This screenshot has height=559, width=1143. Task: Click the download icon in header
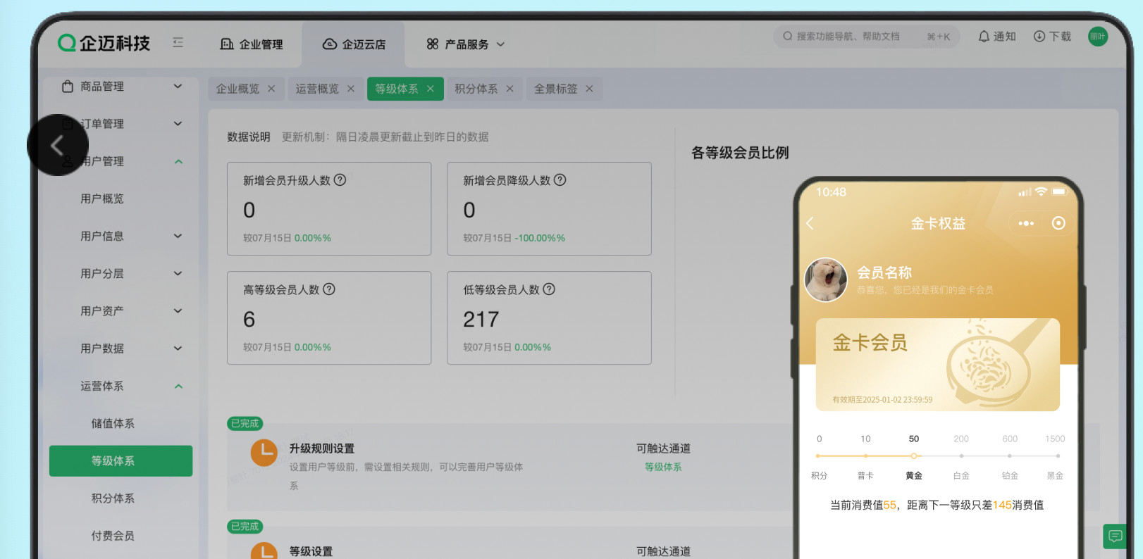coord(1039,37)
